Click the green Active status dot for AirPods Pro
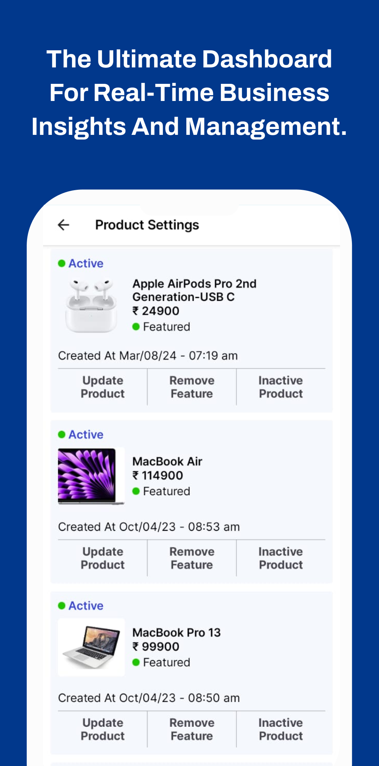 click(x=62, y=263)
